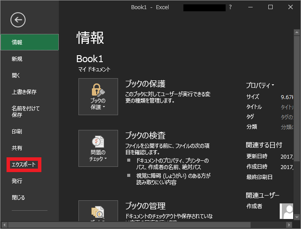This screenshot has height=229, width=301.
Task: Select the 情報 tab in the sidebar
Action: pos(30,42)
